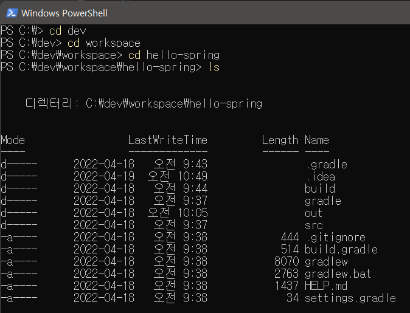Image resolution: width=410 pixels, height=313 pixels.
Task: Click the Length column header
Action: [x=280, y=140]
